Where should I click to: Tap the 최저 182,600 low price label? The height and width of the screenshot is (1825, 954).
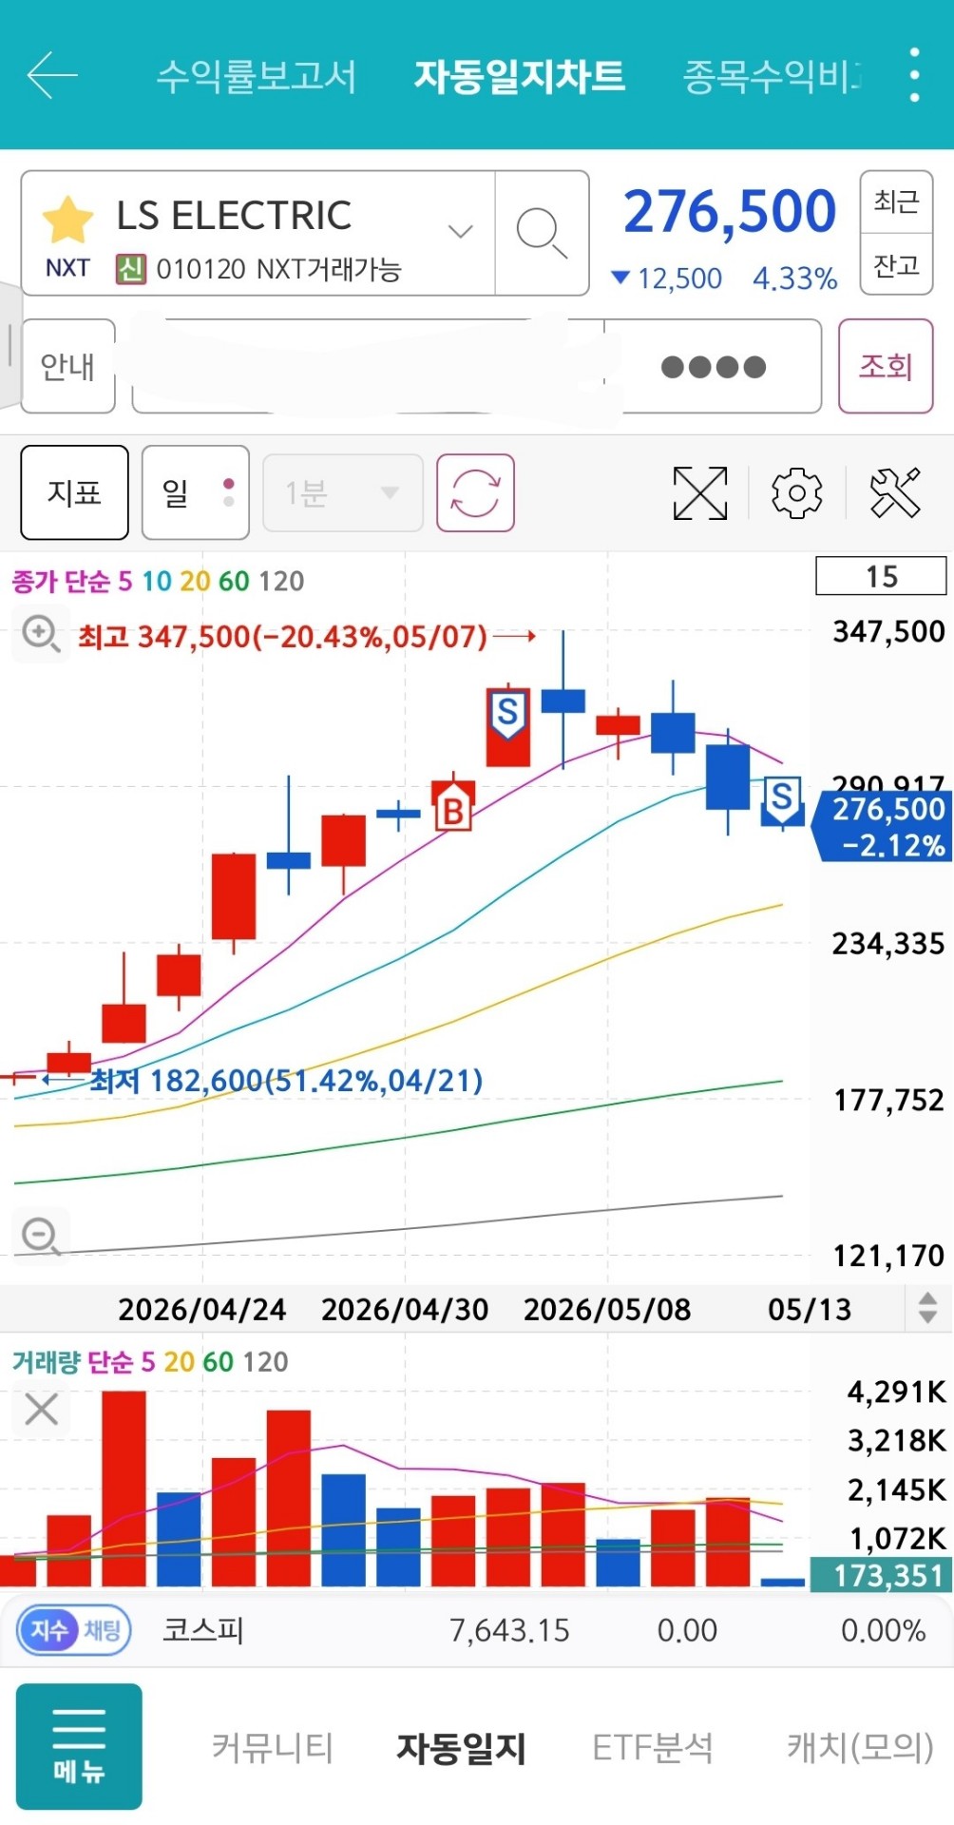click(286, 1081)
